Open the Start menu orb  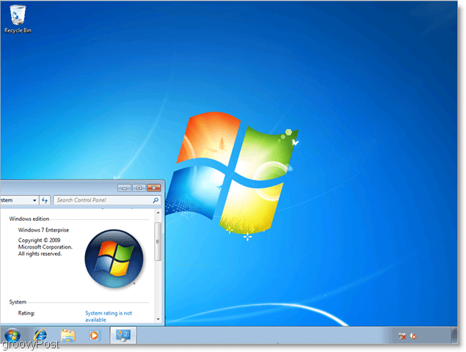(12, 335)
